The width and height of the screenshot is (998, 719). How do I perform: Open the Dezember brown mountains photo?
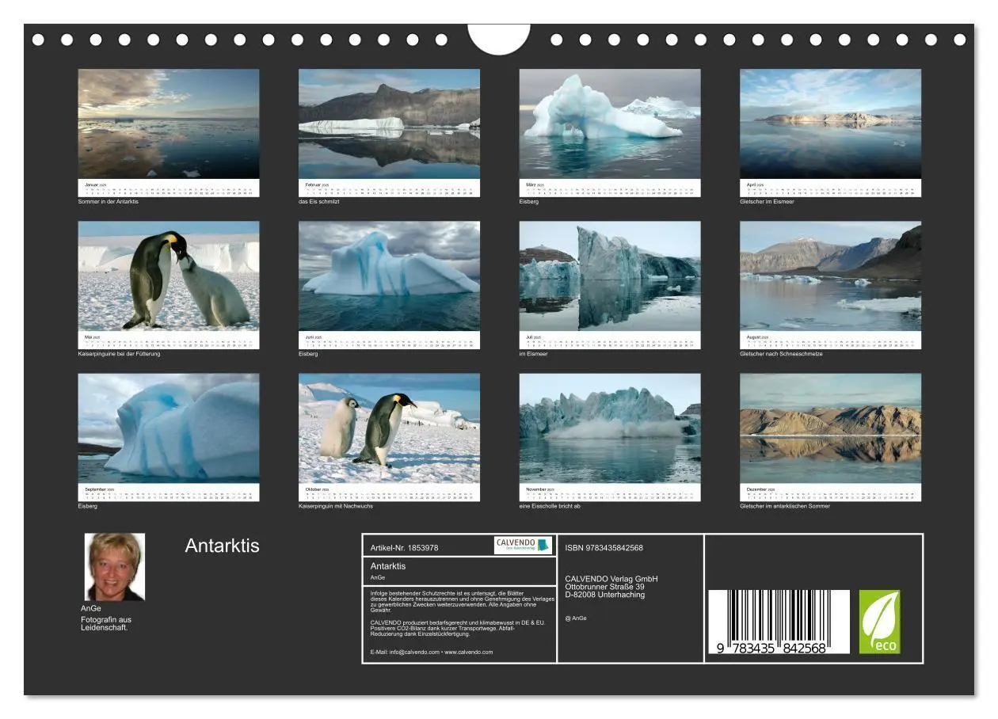pos(831,428)
